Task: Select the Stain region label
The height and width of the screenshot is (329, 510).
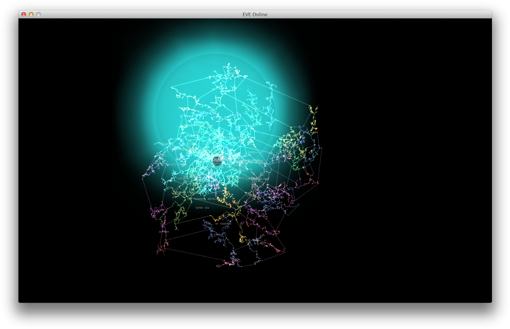Action: tap(217, 234)
